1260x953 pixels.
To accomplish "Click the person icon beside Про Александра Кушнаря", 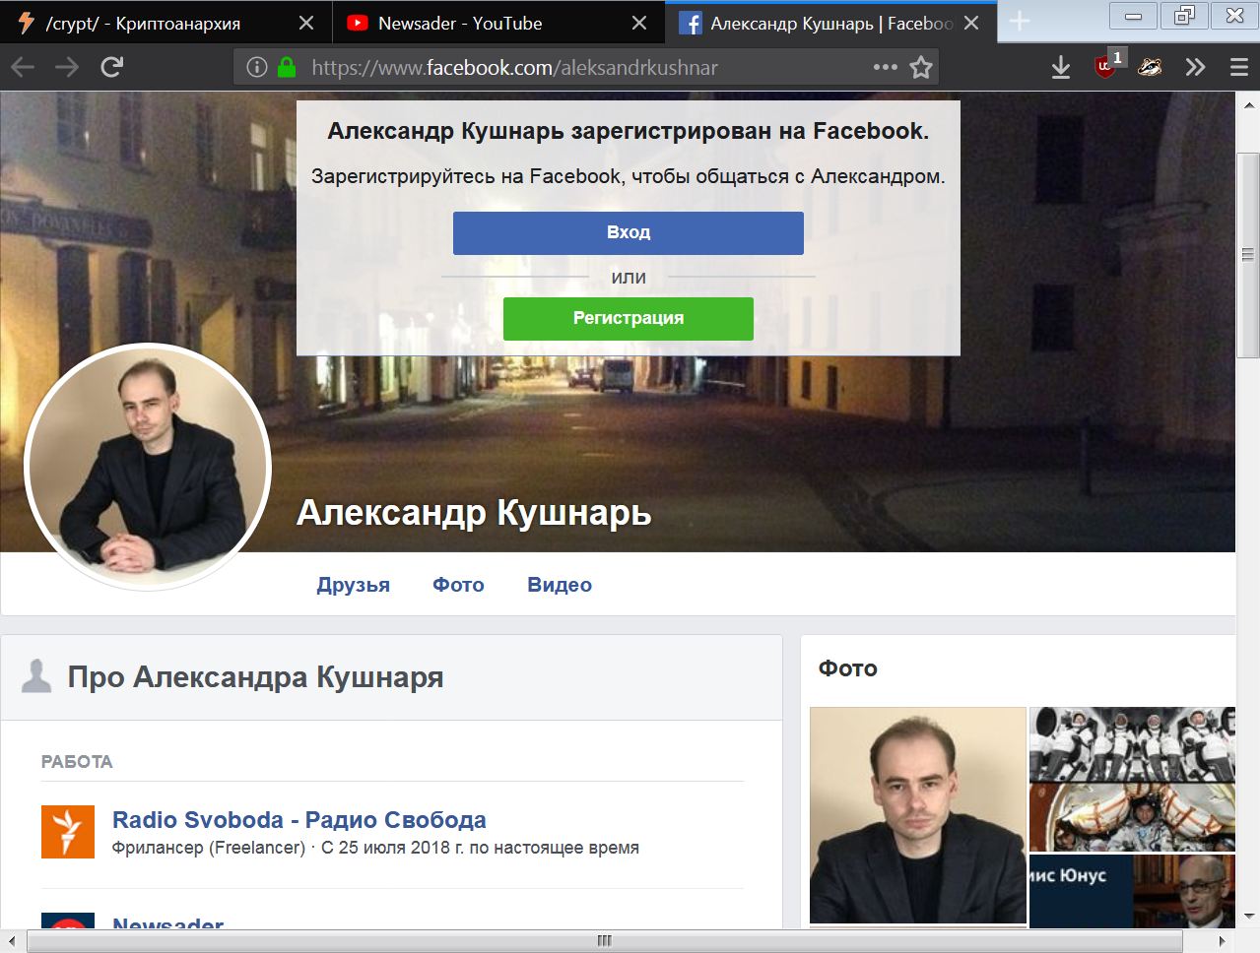I will [36, 676].
